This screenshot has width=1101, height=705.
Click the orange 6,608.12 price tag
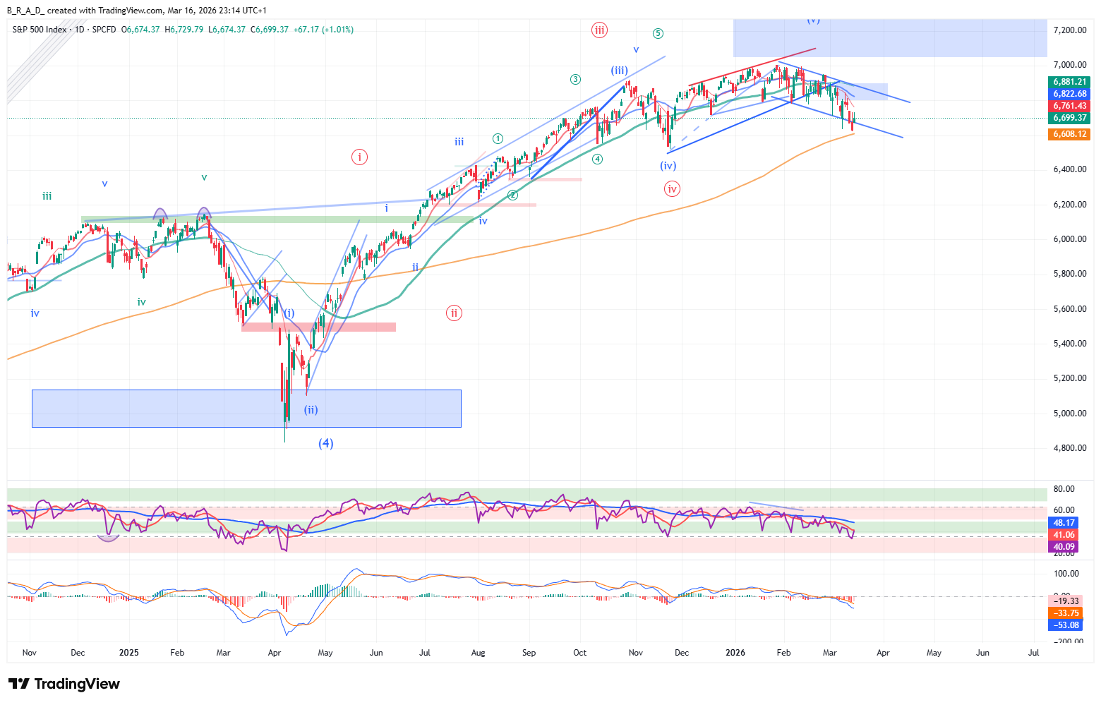[1070, 134]
